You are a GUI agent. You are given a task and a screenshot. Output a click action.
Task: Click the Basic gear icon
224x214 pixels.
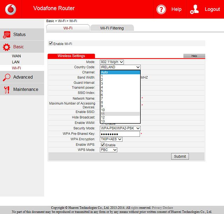tap(7, 47)
